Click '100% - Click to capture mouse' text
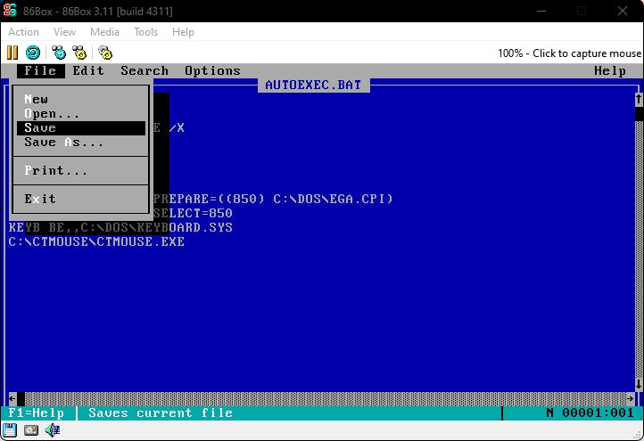The image size is (644, 441). click(x=569, y=53)
